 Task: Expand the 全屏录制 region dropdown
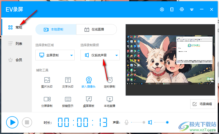click(55, 55)
